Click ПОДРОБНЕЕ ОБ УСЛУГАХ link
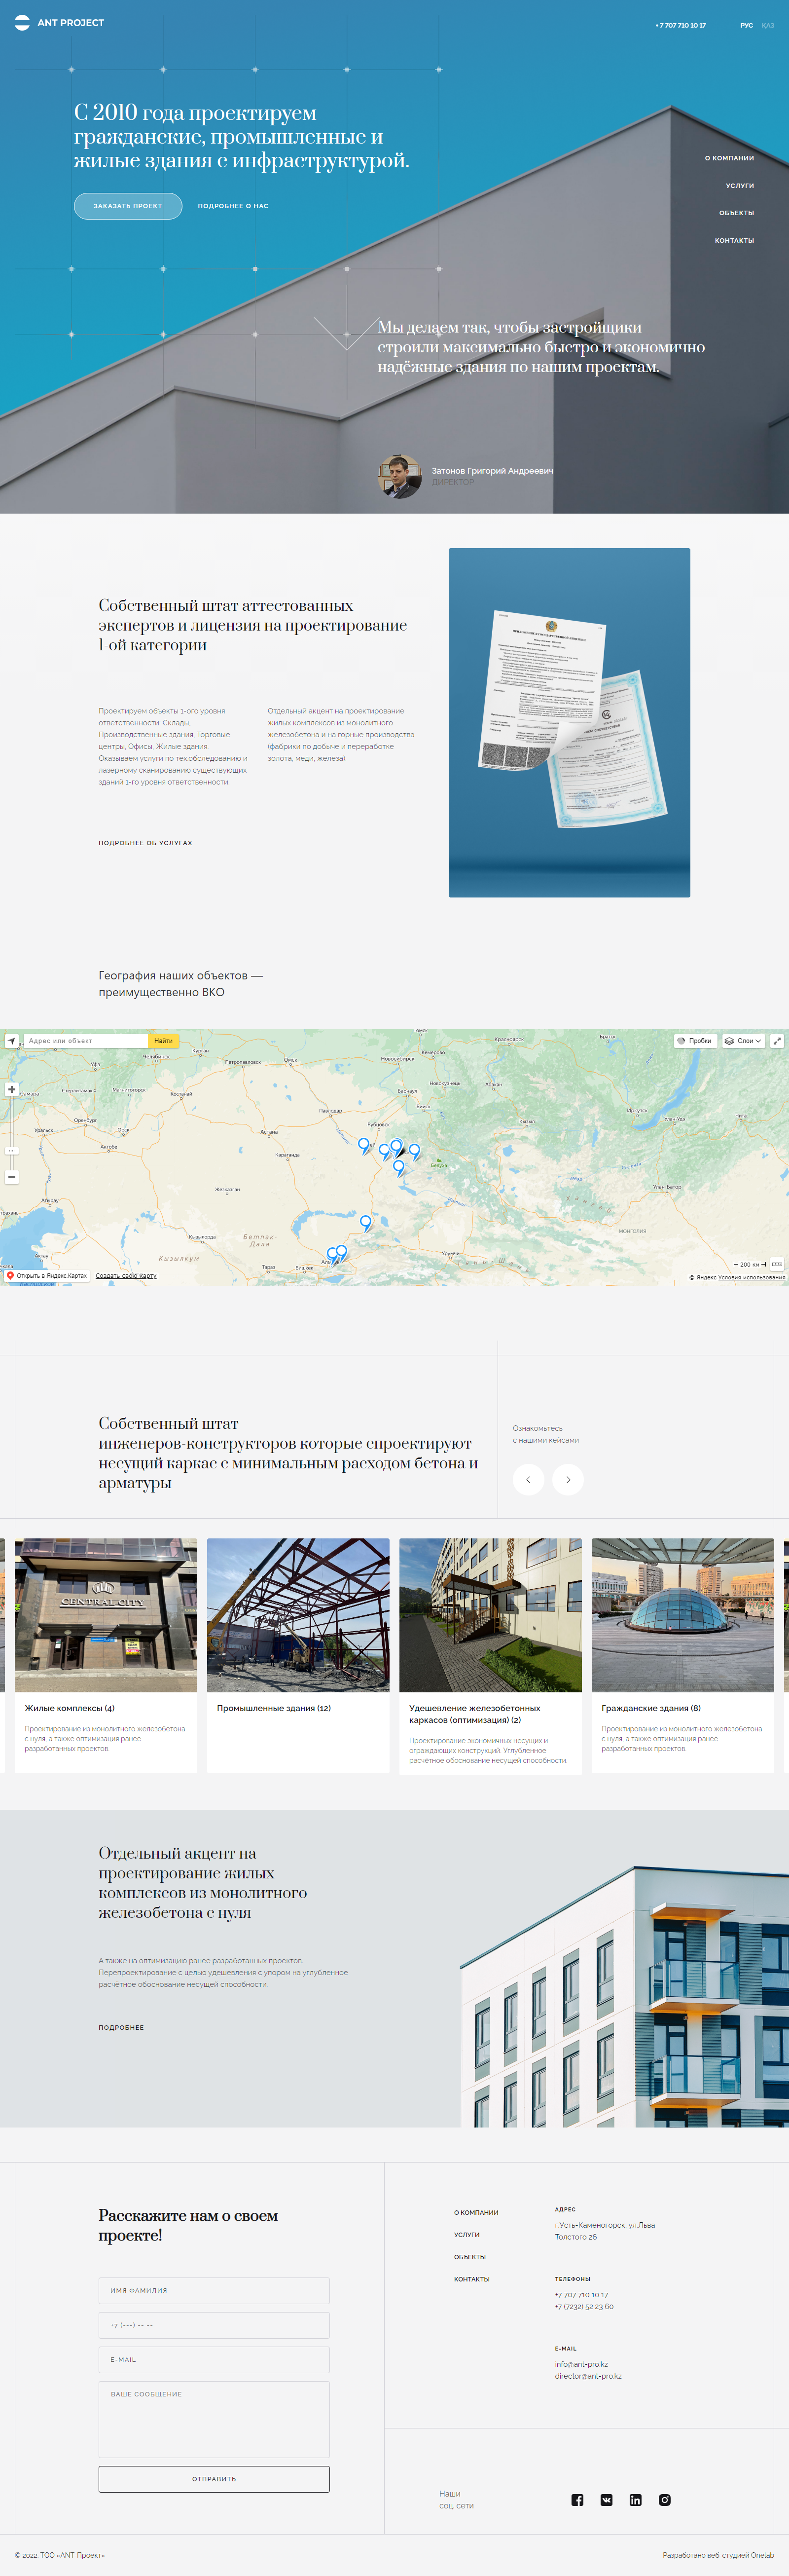The height and width of the screenshot is (2576, 789). (145, 843)
